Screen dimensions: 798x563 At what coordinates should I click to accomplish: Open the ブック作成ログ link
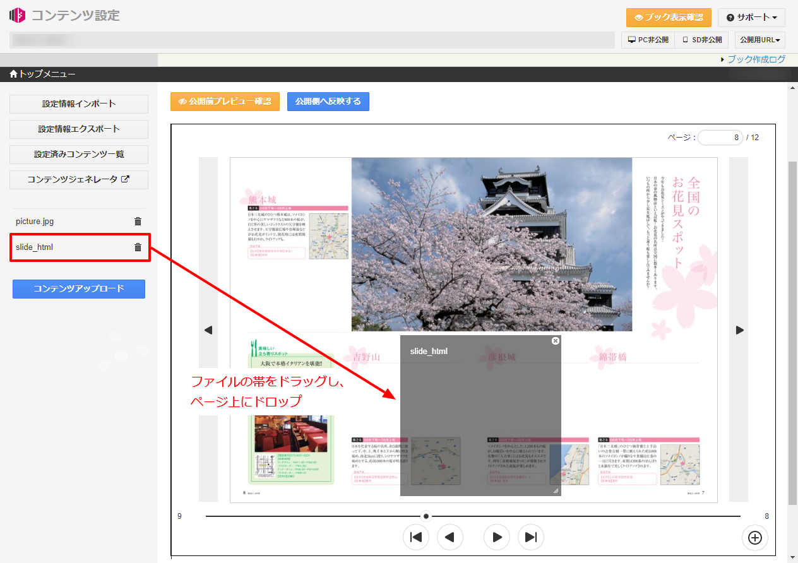point(756,59)
